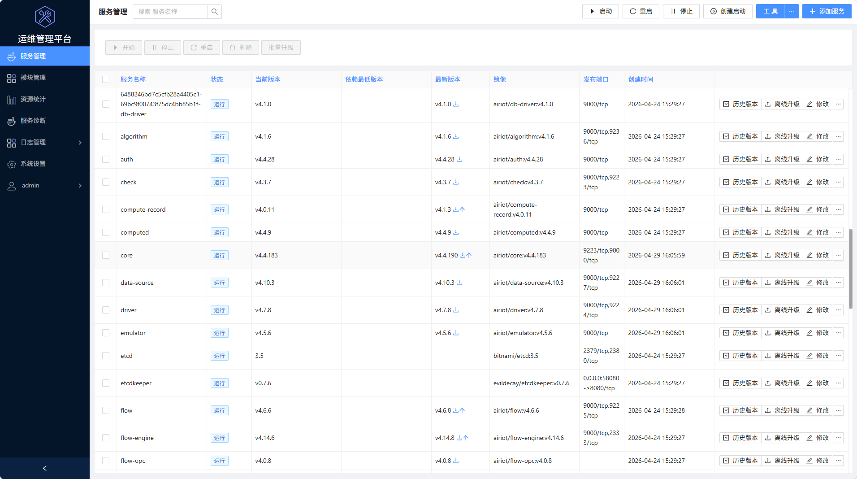Click 修改 for the emulator row

coord(818,333)
